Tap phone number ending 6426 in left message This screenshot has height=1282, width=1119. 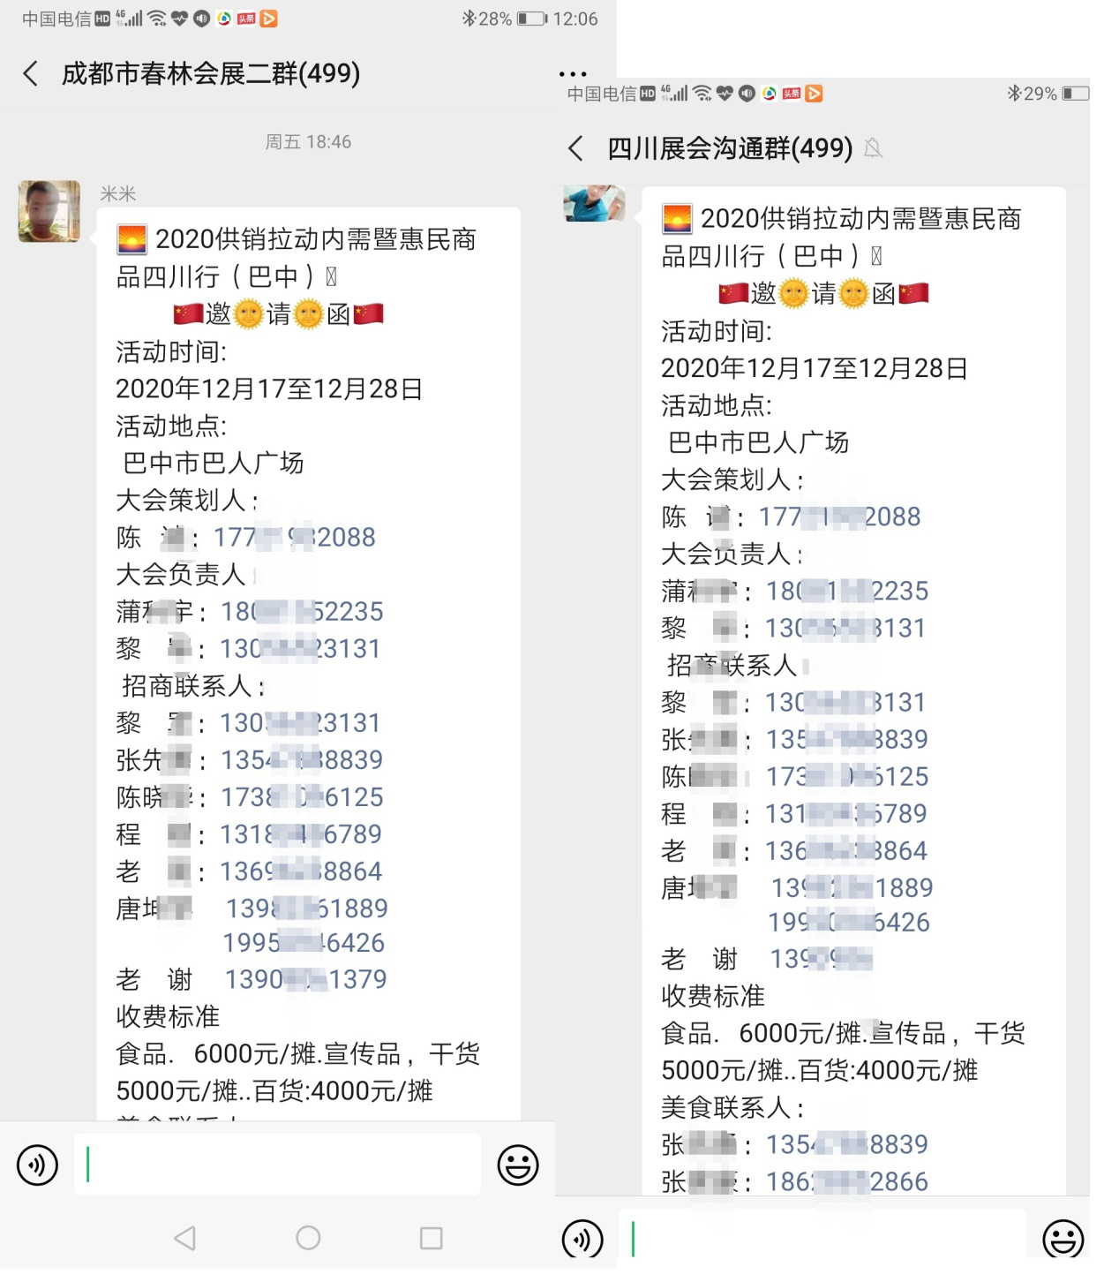(x=304, y=942)
